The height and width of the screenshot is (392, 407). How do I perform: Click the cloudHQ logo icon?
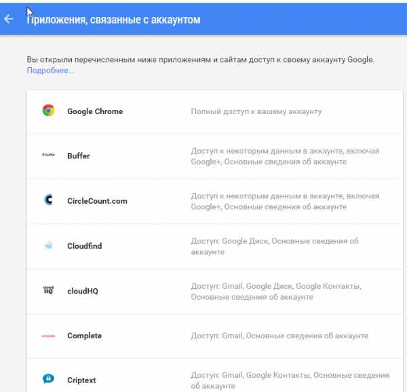(x=49, y=290)
